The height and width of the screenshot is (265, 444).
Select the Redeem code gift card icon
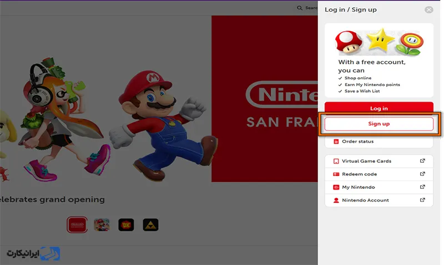point(336,174)
